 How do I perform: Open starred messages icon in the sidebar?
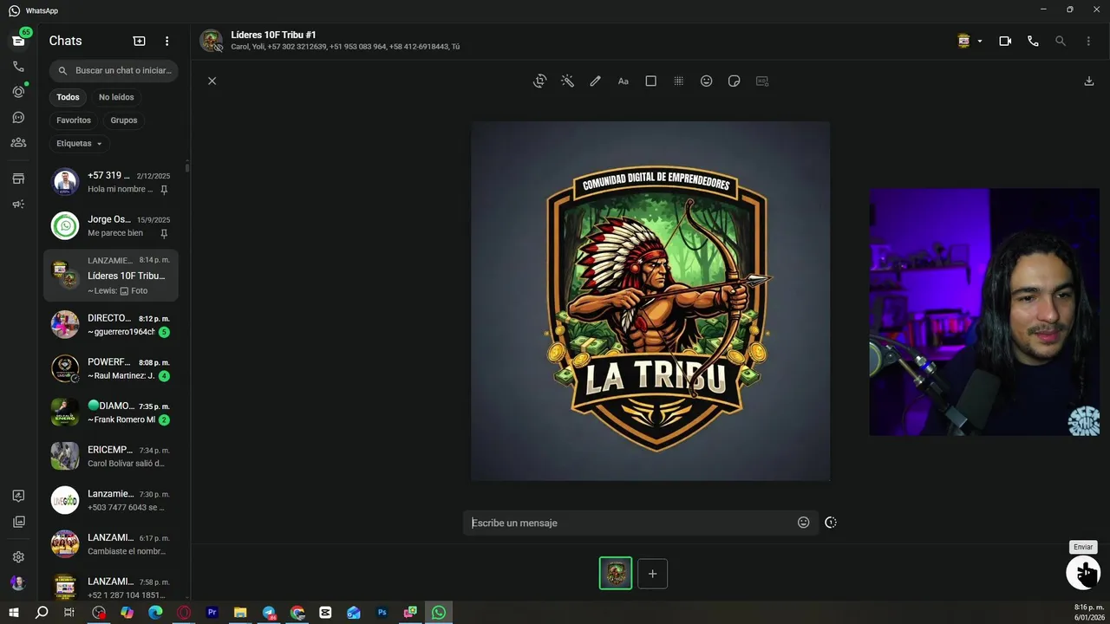[18, 497]
